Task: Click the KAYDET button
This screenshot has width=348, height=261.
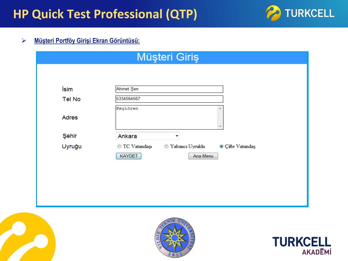Action: click(x=128, y=156)
